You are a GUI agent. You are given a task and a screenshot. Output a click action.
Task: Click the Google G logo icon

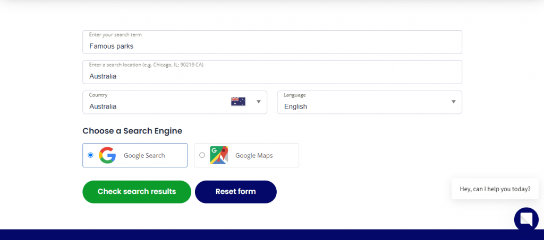pos(107,155)
